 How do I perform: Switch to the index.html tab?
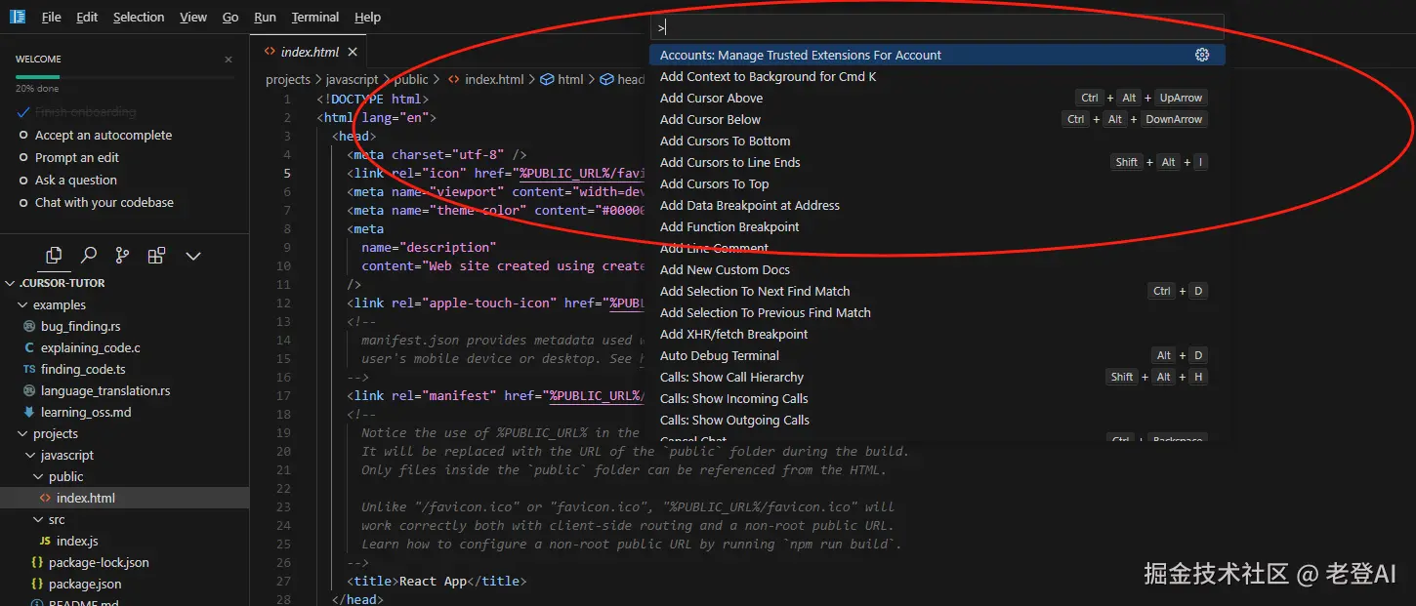pyautogui.click(x=310, y=52)
